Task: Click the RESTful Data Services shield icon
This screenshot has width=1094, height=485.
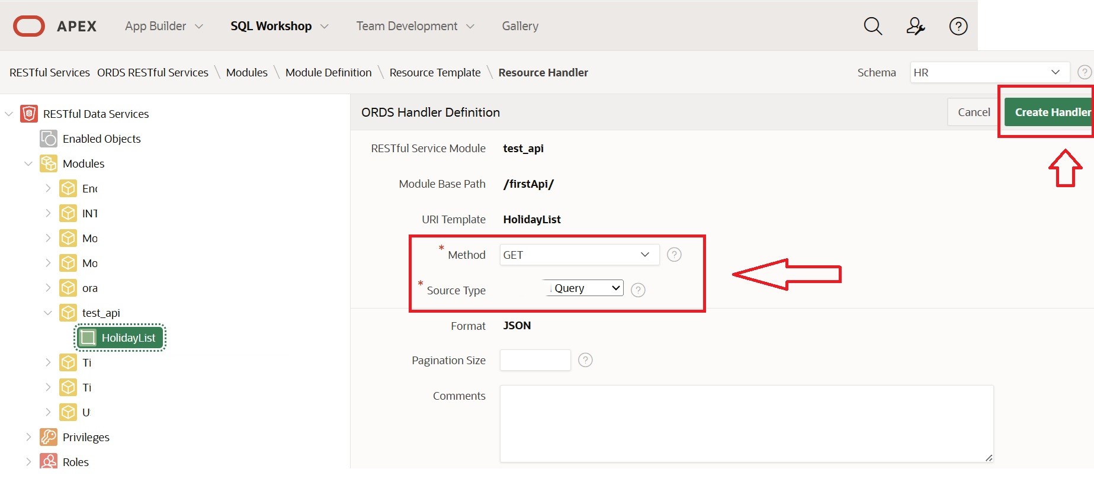Action: (x=29, y=114)
